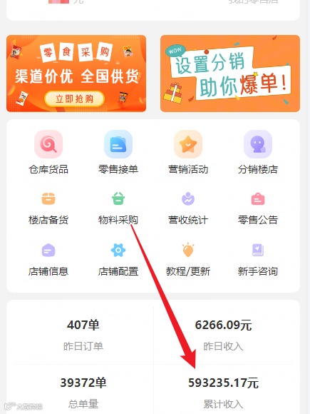Open 店铺信息 purple message icon

[x=48, y=250]
